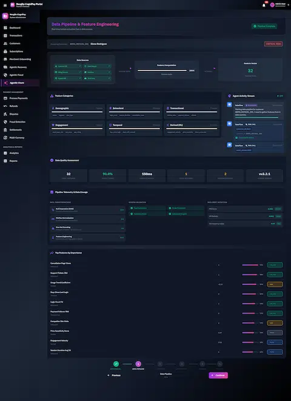This screenshot has width=291, height=401.
Task: Click the Feature Vector 32 value
Action: [250, 71]
